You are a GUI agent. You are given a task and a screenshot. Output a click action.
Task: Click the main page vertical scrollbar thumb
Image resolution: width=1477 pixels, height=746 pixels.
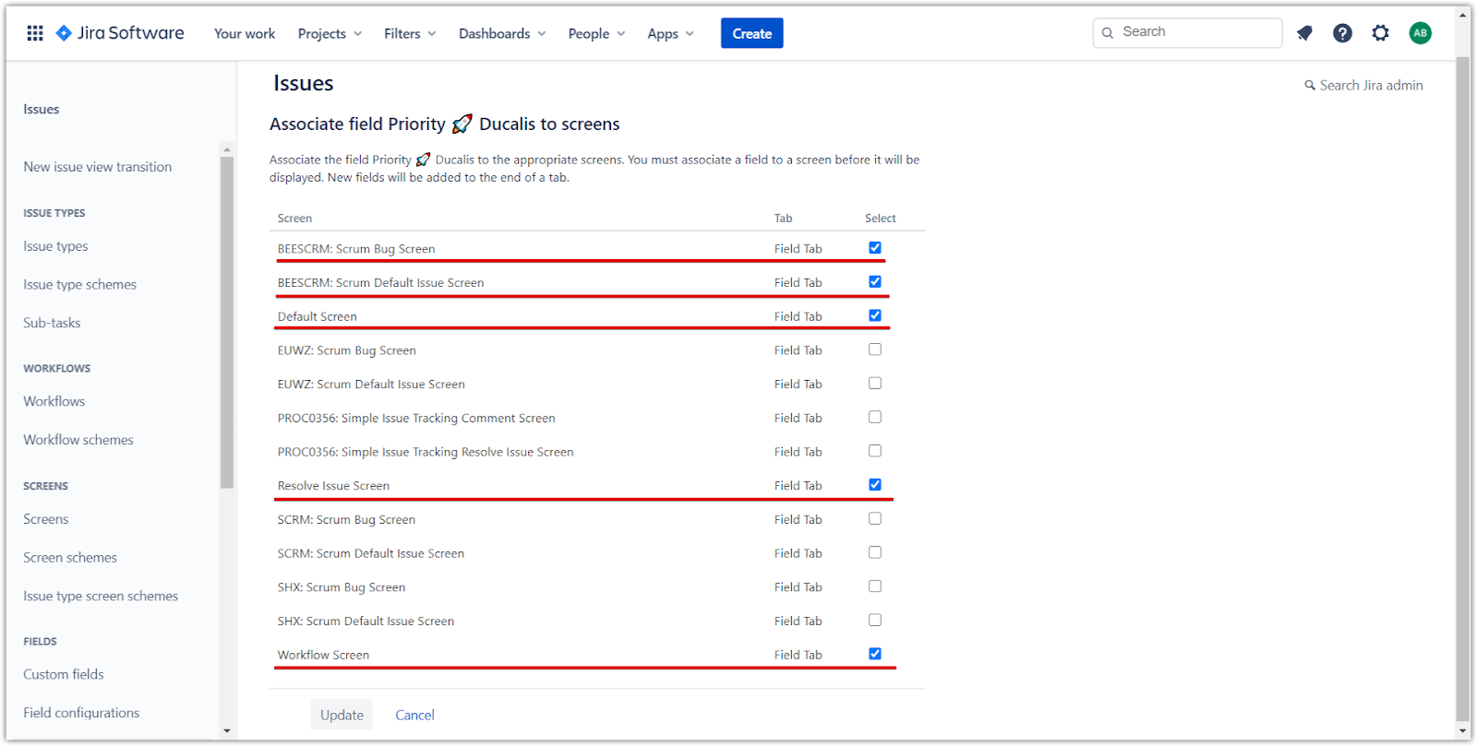pos(1462,387)
